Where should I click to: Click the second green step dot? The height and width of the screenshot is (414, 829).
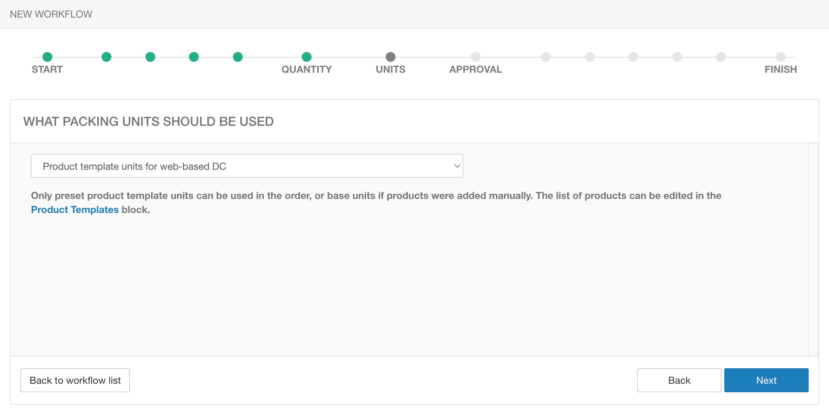point(106,57)
